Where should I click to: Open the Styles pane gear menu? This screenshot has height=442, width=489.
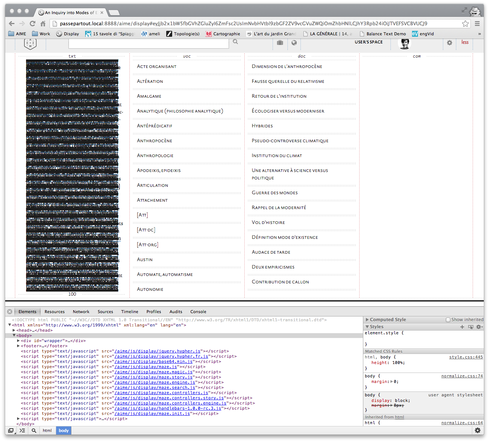pos(479,327)
